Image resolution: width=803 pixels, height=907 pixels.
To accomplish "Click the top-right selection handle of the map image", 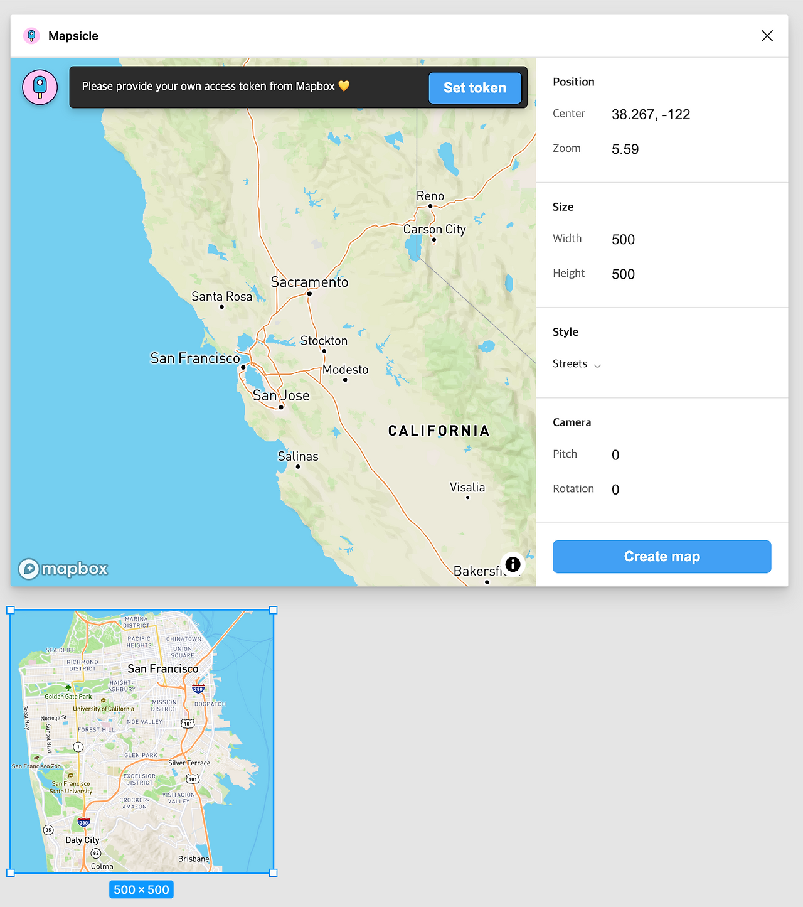I will coord(274,610).
